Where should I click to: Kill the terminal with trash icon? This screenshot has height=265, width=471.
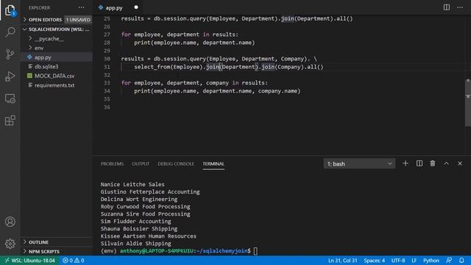[x=433, y=163]
